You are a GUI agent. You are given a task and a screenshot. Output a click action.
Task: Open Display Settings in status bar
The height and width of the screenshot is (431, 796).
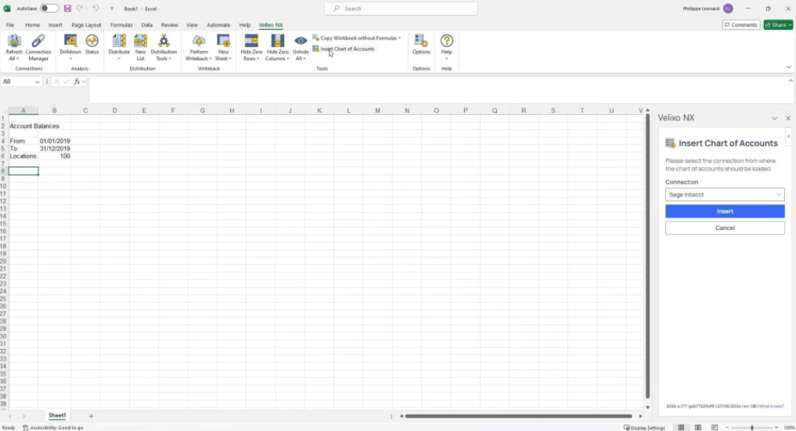click(645, 428)
